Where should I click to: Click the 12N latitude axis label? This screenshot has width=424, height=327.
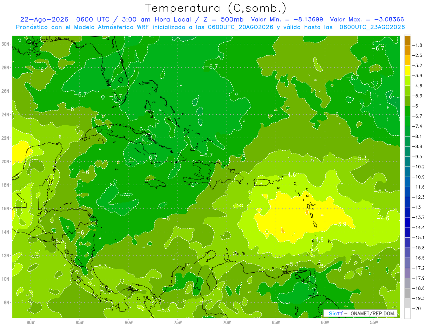6,255
